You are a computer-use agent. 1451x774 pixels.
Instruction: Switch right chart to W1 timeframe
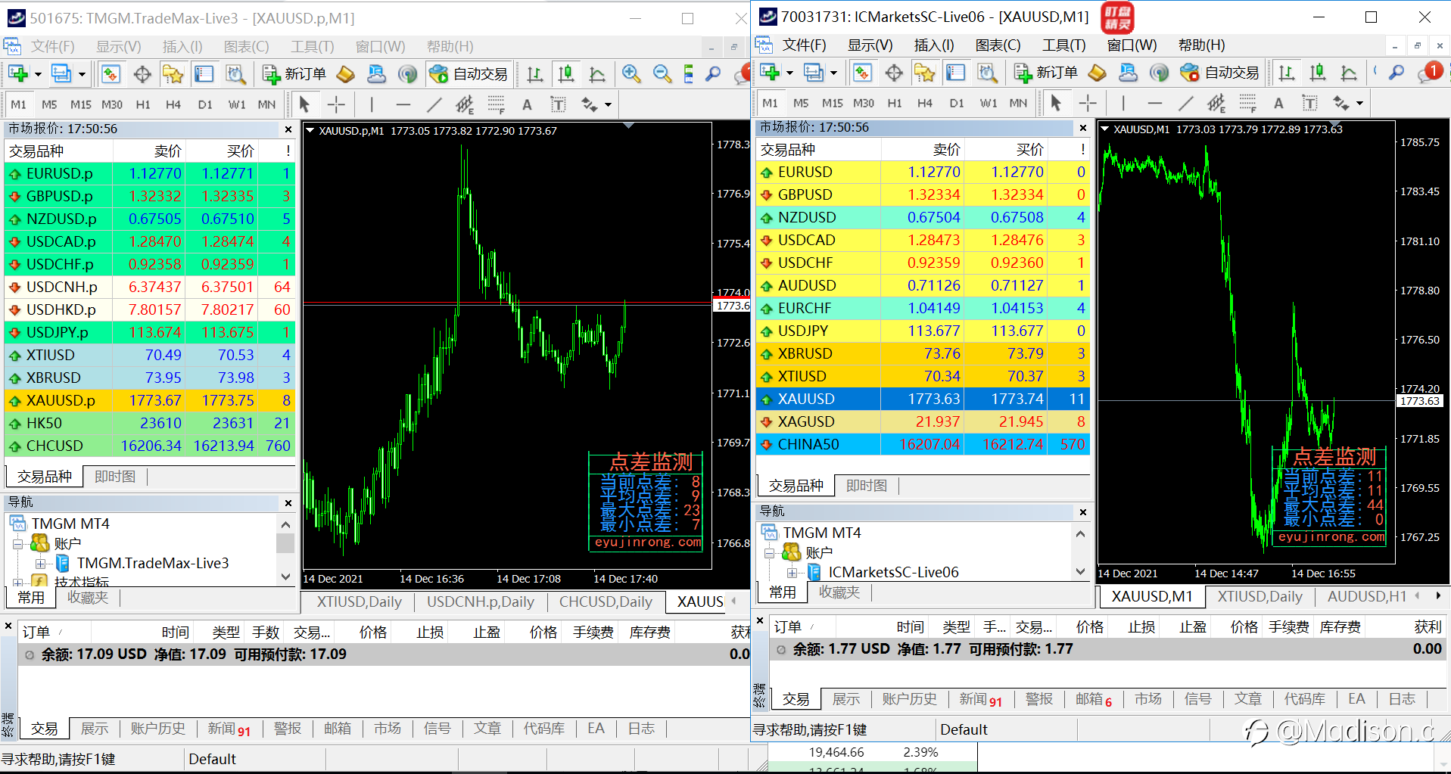pyautogui.click(x=989, y=103)
